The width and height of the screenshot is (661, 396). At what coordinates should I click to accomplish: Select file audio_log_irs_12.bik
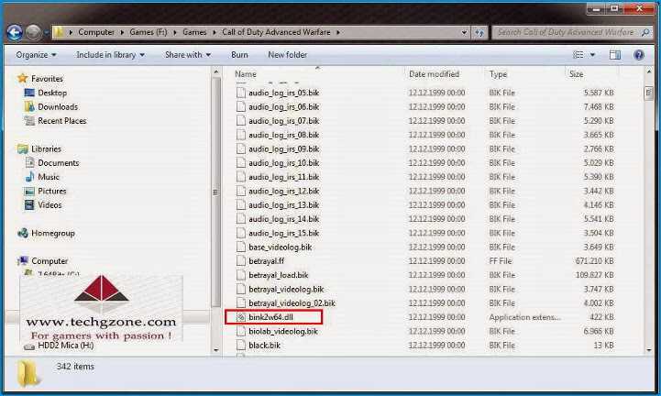coord(283,191)
